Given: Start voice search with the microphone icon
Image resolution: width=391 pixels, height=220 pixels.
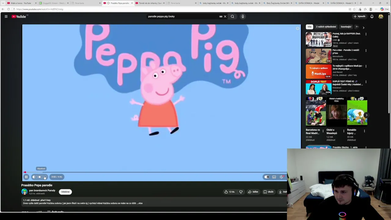Looking at the screenshot, I should point(243,16).
